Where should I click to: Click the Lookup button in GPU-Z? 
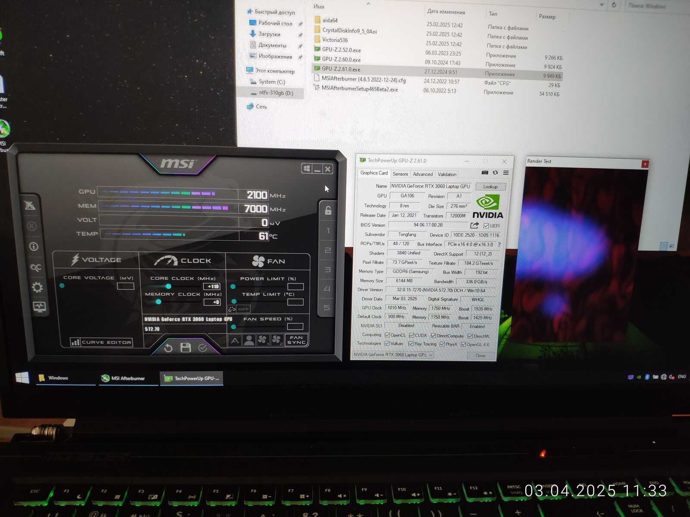point(490,187)
